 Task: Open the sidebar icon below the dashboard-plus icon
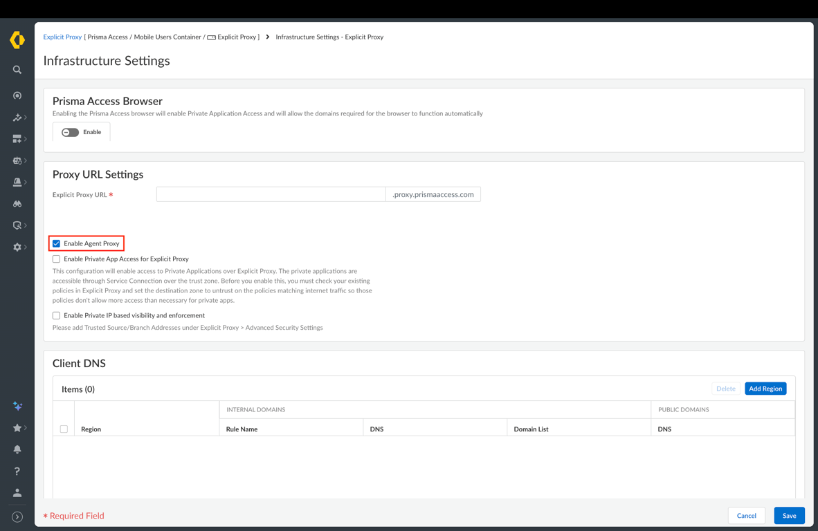pyautogui.click(x=17, y=161)
